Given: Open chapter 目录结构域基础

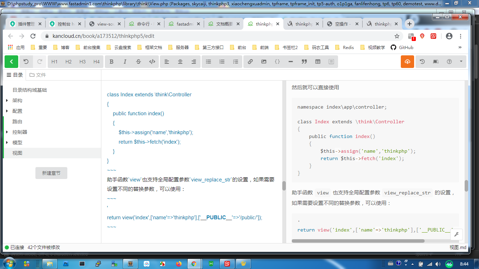Looking at the screenshot, I should click(x=30, y=90).
